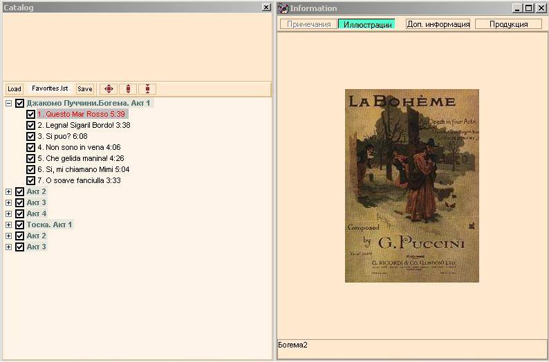Select the track 1. Questo Mar Rosso 5:39
Screen dimensions: 549x362
pos(82,114)
